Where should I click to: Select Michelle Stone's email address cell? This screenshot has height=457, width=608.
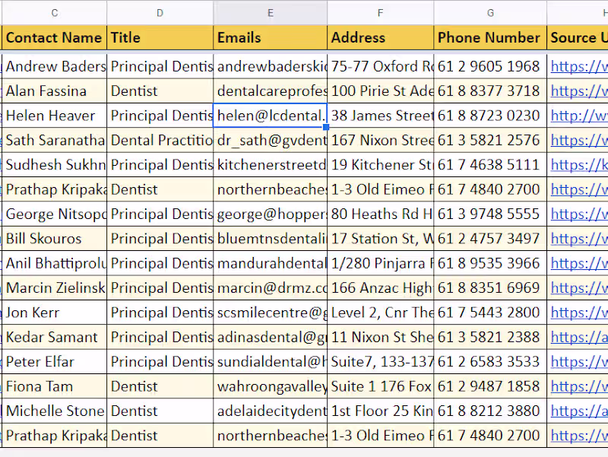click(270, 411)
